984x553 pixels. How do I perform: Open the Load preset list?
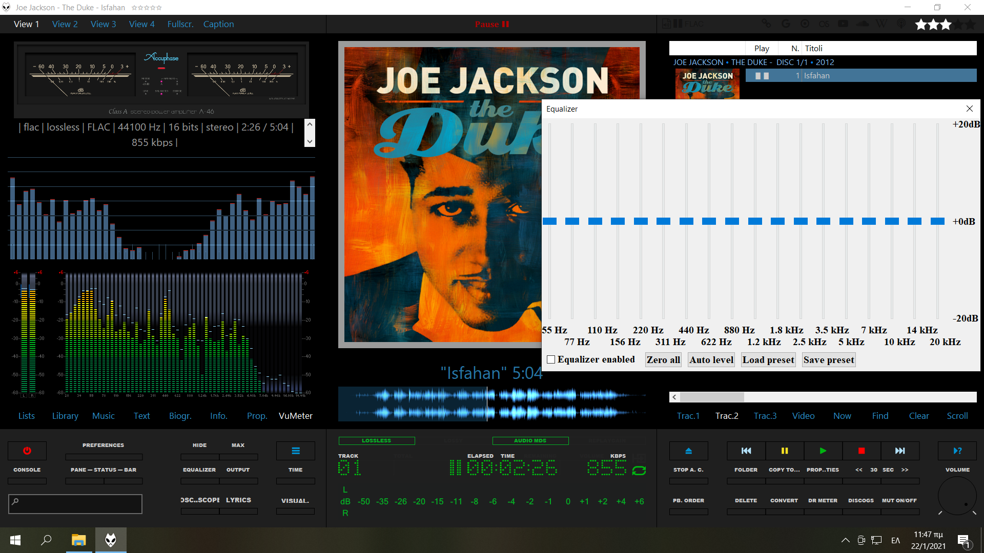(x=768, y=359)
